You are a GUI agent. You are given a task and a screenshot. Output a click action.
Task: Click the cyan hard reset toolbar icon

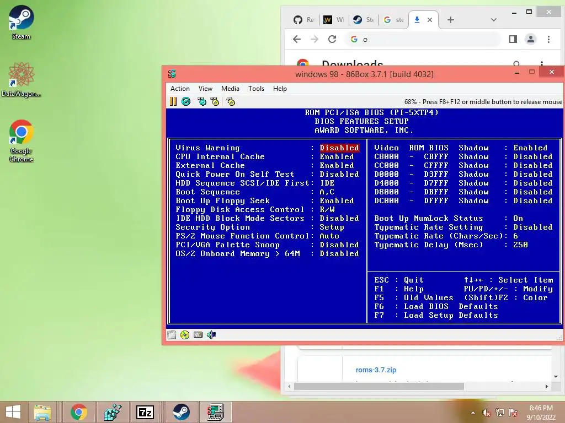point(186,101)
